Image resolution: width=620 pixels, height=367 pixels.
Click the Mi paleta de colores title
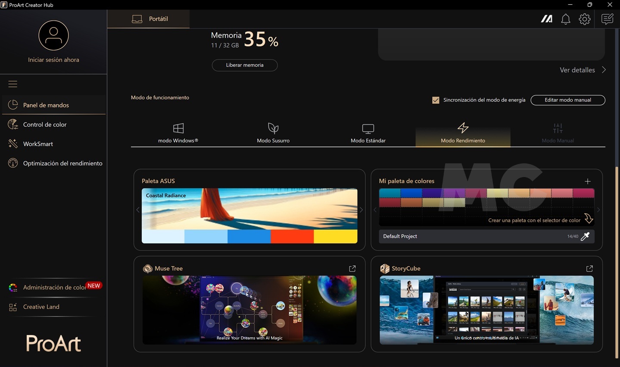(407, 181)
